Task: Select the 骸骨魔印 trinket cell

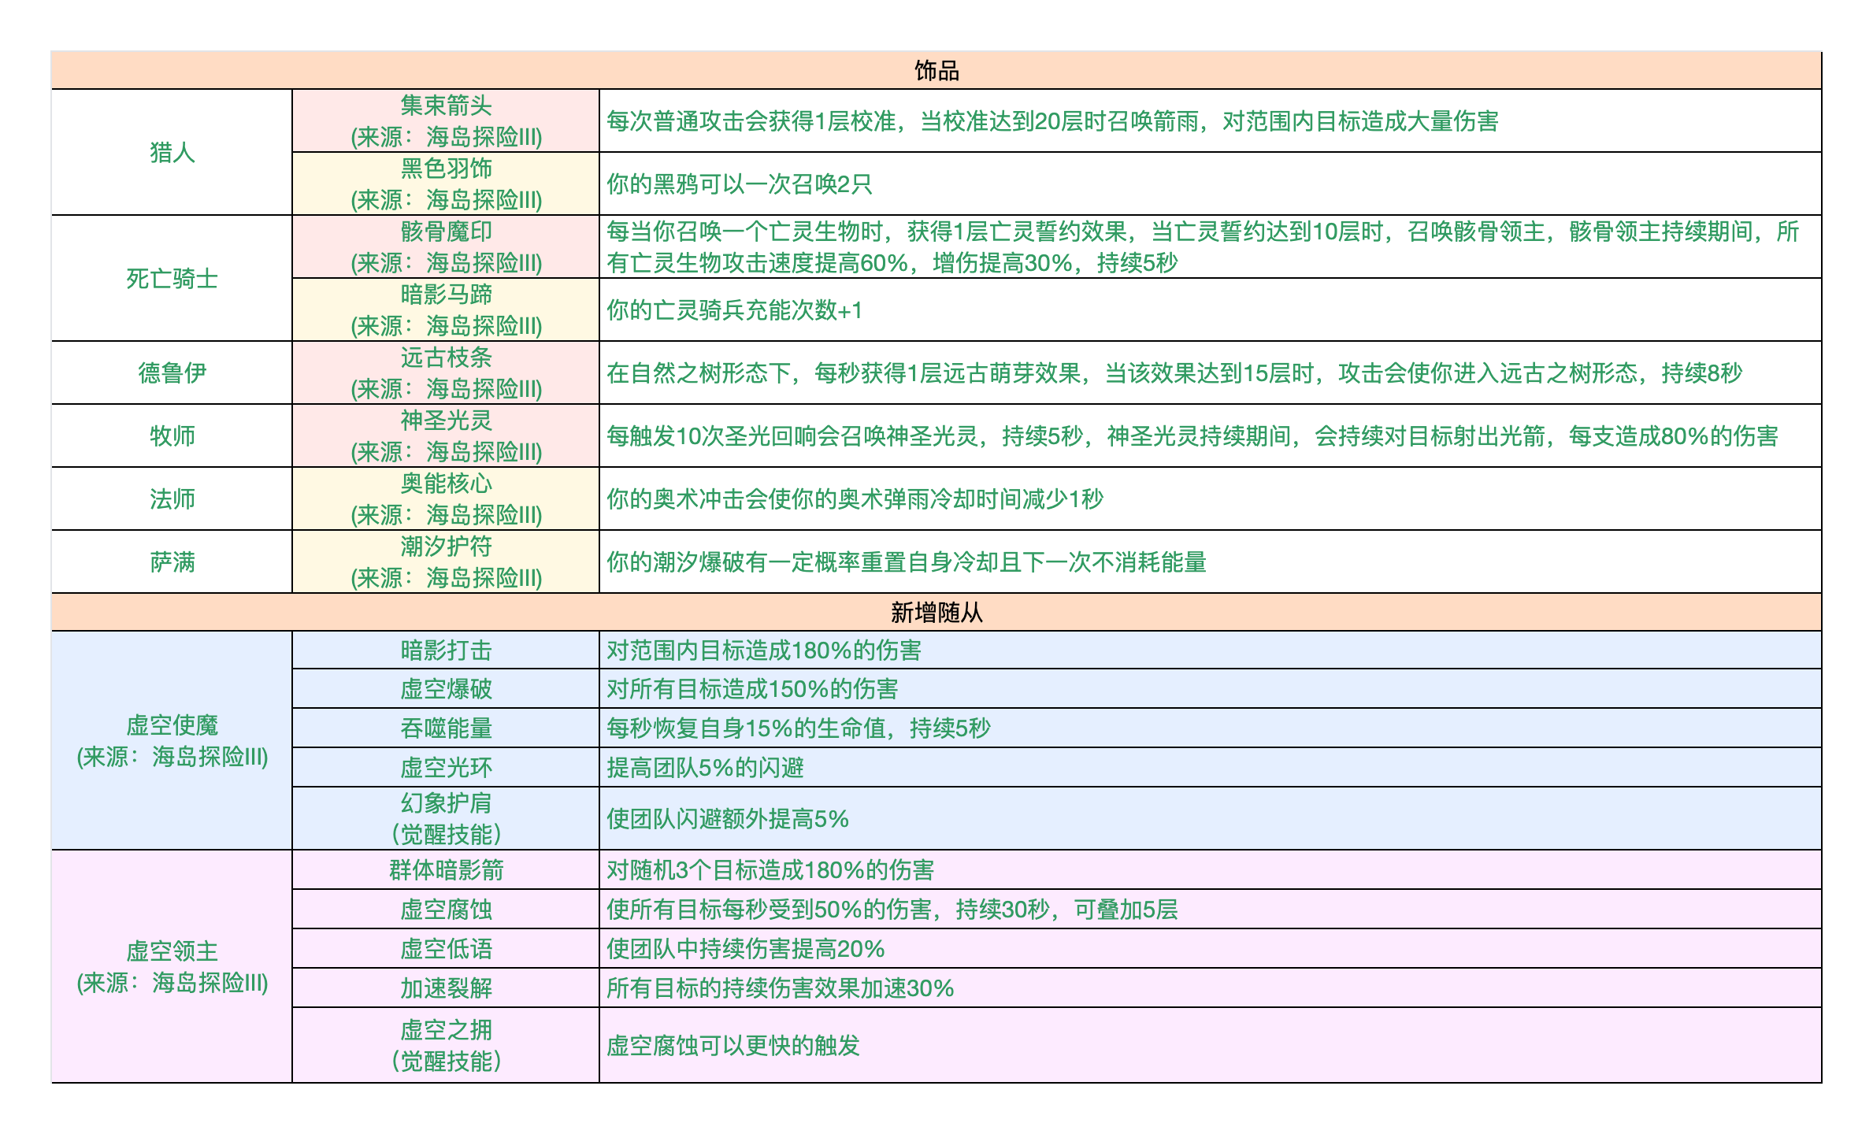Action: 446,246
